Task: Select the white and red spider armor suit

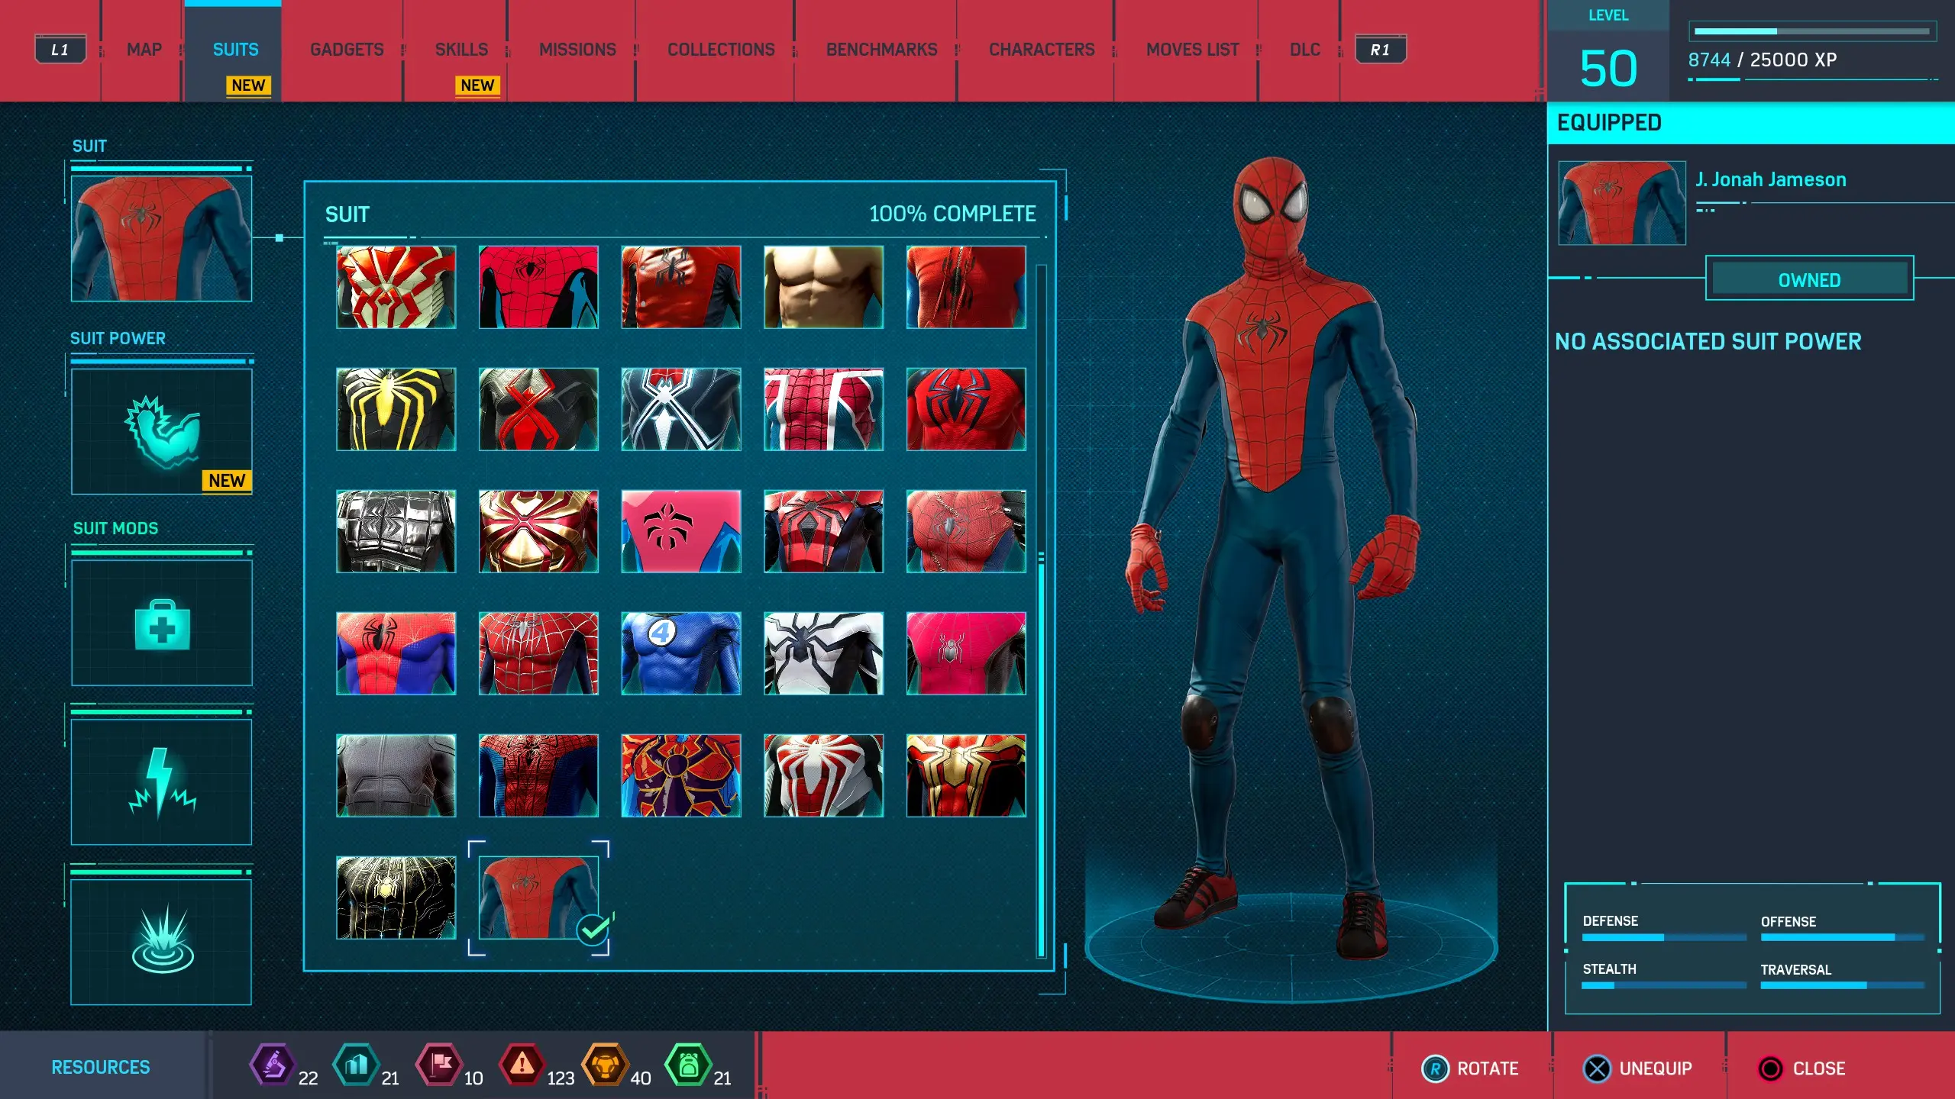Action: (x=823, y=775)
